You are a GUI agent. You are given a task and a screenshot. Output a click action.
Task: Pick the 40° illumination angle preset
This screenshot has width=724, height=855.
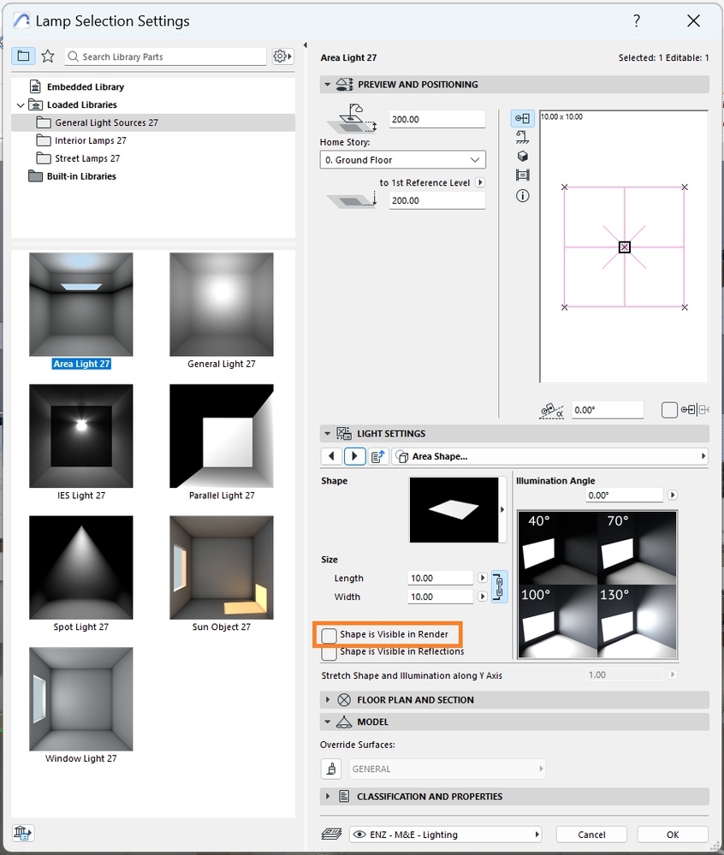coord(558,548)
